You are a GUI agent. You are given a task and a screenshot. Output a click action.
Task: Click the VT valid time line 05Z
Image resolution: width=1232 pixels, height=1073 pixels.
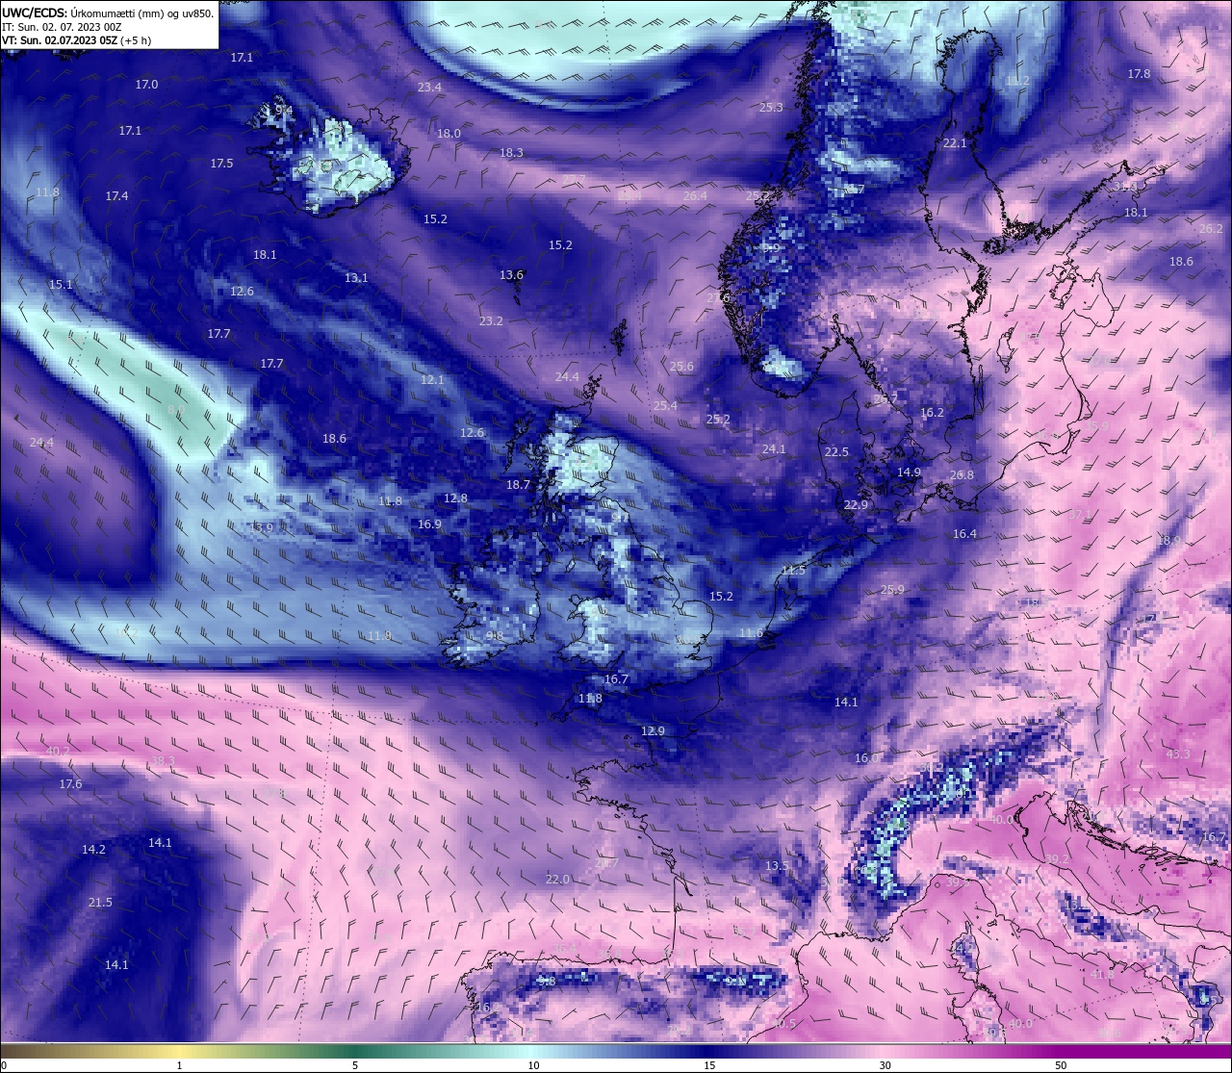point(76,40)
